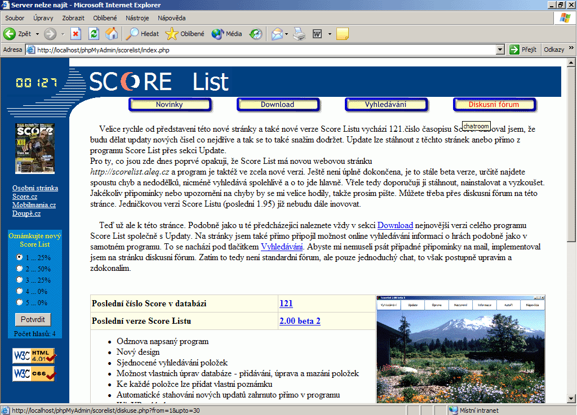Click the Internet Explorer title bar icon
577x415 pixels.
click(x=5, y=5)
